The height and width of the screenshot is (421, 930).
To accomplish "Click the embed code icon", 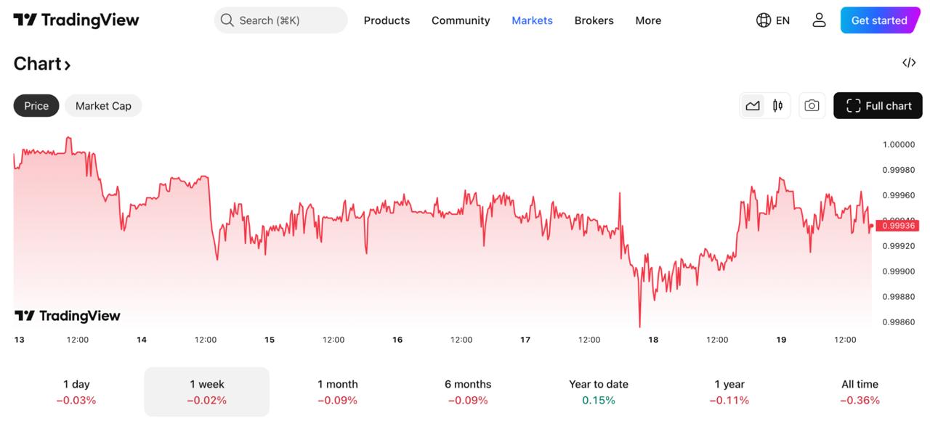I will (908, 63).
